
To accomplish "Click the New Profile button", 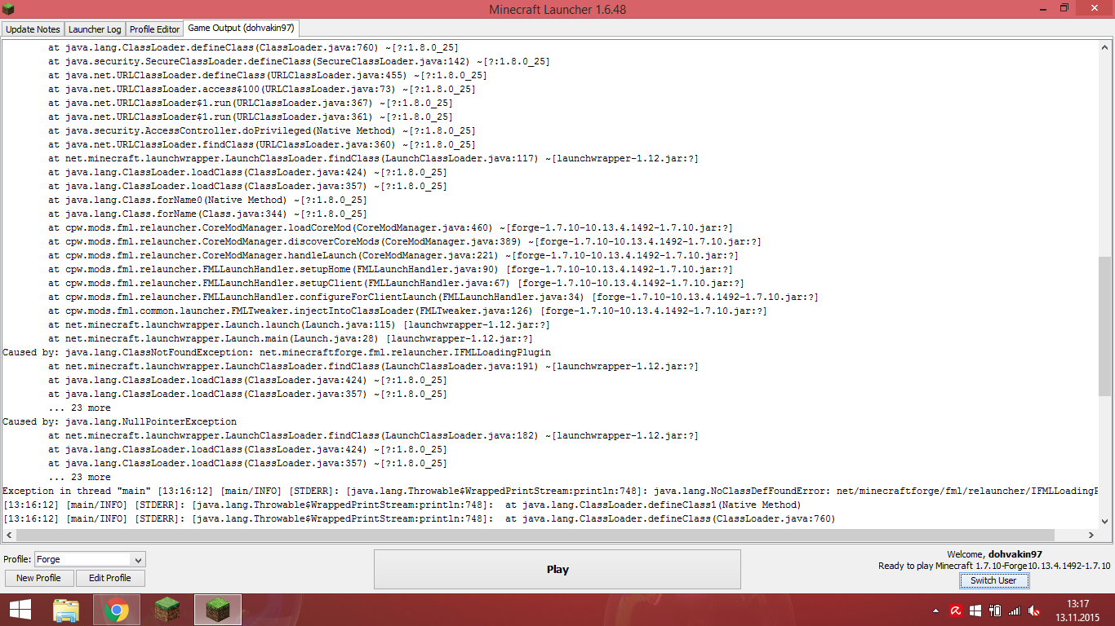I will [38, 578].
